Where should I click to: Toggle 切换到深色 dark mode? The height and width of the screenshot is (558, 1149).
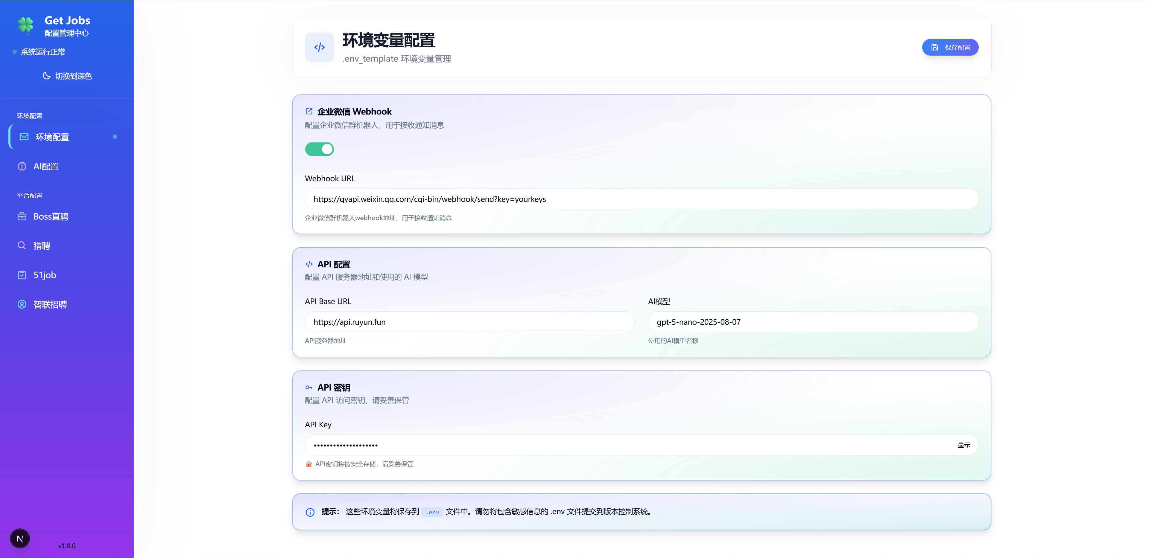tap(67, 76)
